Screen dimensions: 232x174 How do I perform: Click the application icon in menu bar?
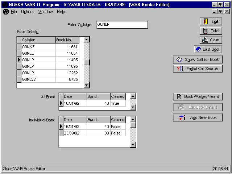pos(6,12)
